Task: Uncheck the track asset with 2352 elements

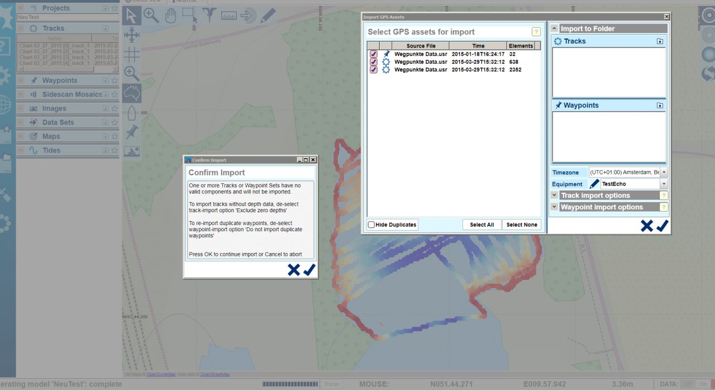Action: (x=373, y=70)
